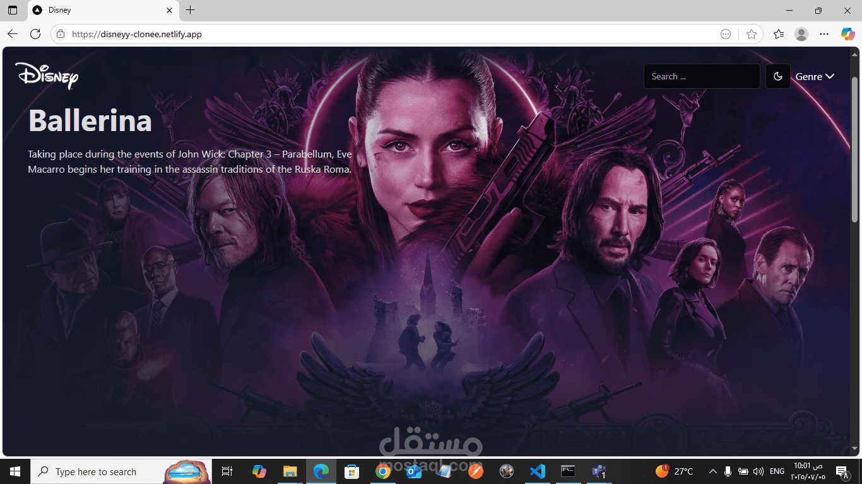
Task: Click the Ballerina description starting 'Taking place during'
Action: tap(190, 161)
